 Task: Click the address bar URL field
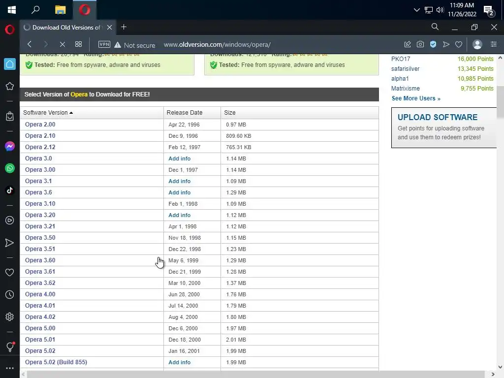(x=217, y=45)
